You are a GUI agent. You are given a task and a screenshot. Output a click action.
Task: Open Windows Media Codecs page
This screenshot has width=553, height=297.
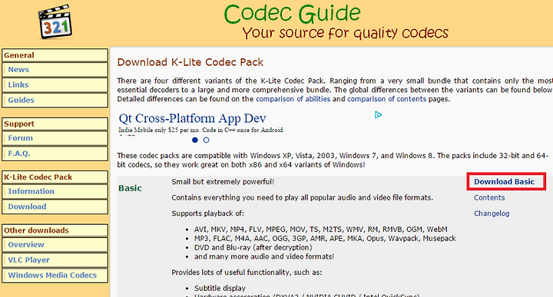click(x=55, y=276)
